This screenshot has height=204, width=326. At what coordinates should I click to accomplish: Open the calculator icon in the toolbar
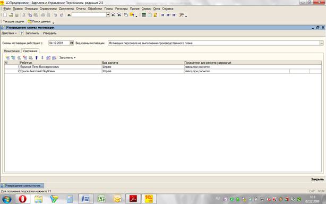pos(144,15)
